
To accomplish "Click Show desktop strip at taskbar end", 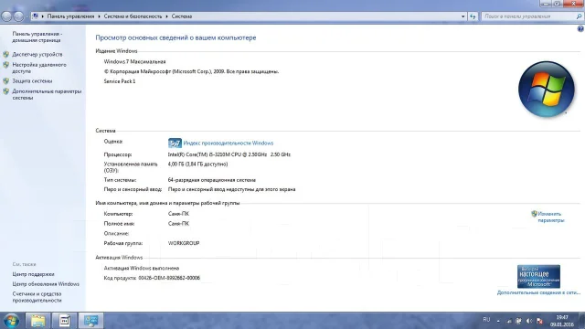I will [x=581, y=321].
